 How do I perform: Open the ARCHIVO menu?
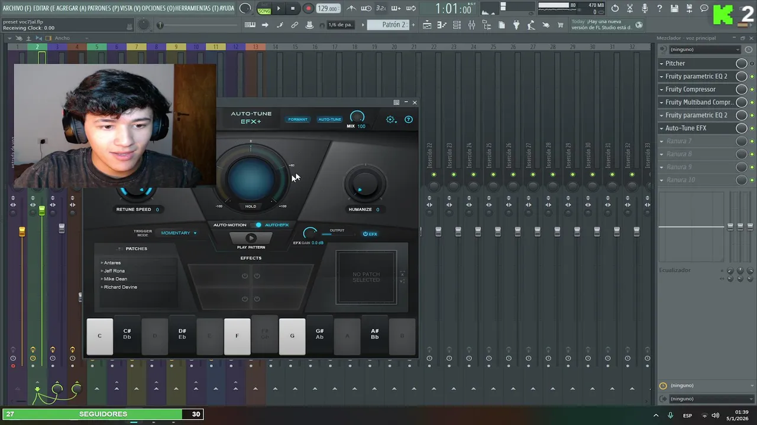[17, 8]
